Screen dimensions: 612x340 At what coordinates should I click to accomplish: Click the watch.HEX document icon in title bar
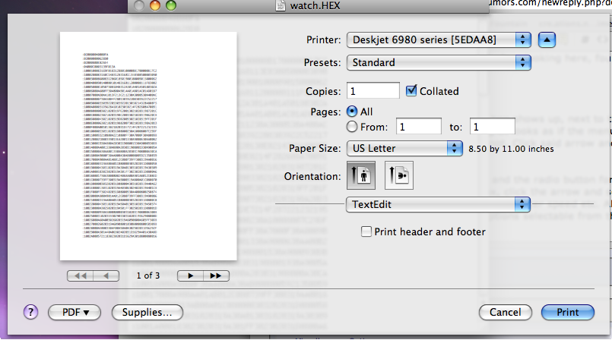click(x=281, y=5)
